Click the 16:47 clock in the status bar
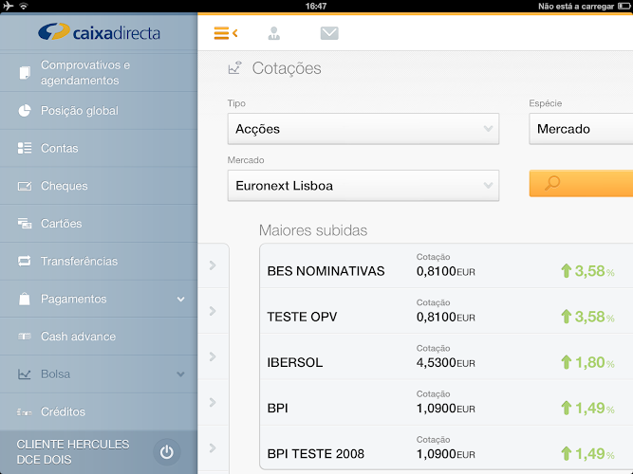 316,6
